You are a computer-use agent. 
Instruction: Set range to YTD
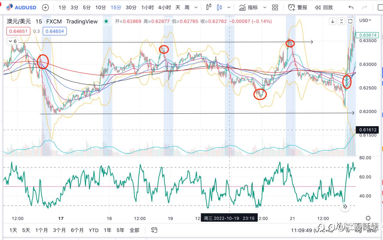point(94,230)
